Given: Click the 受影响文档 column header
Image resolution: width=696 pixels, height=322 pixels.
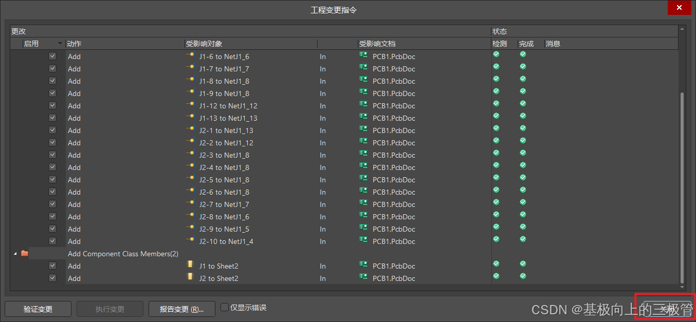Looking at the screenshot, I should tap(424, 44).
